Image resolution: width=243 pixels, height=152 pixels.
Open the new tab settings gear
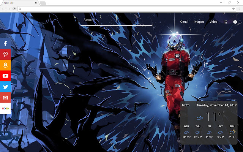click(x=235, y=22)
